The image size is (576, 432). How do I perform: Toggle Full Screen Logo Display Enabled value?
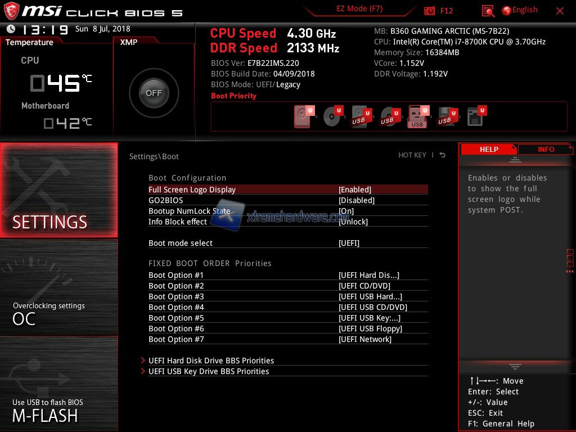(x=355, y=190)
